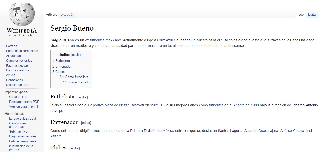Follow the Santos Laguna link
Viewport: 319px width, 152px height.
point(230,131)
